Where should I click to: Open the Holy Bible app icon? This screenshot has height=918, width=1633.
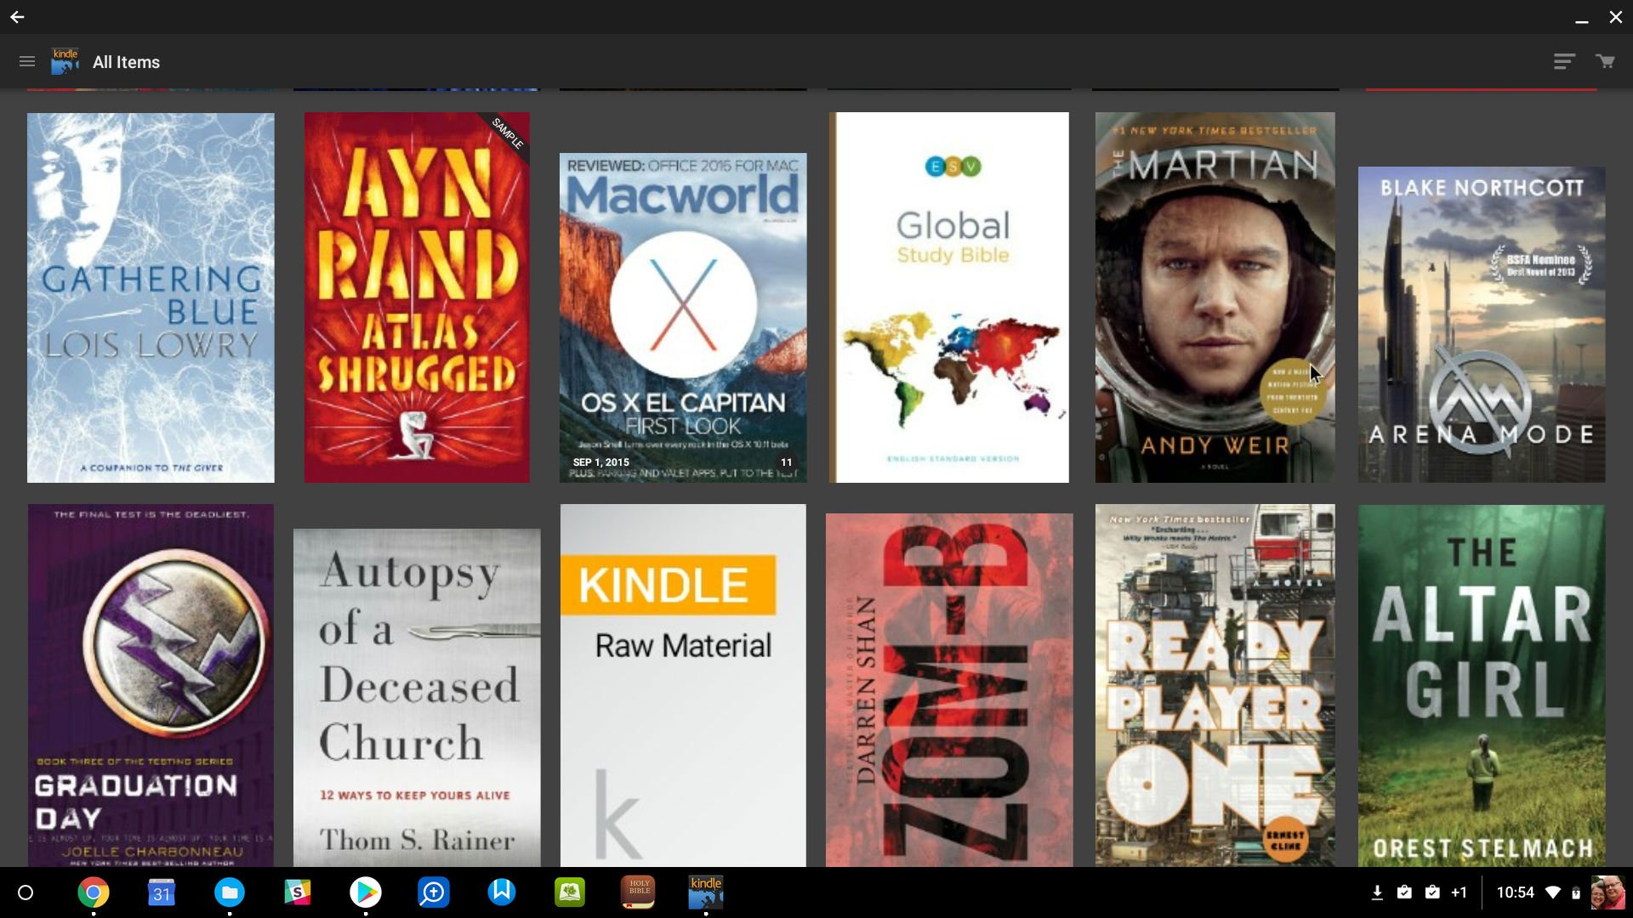(638, 892)
